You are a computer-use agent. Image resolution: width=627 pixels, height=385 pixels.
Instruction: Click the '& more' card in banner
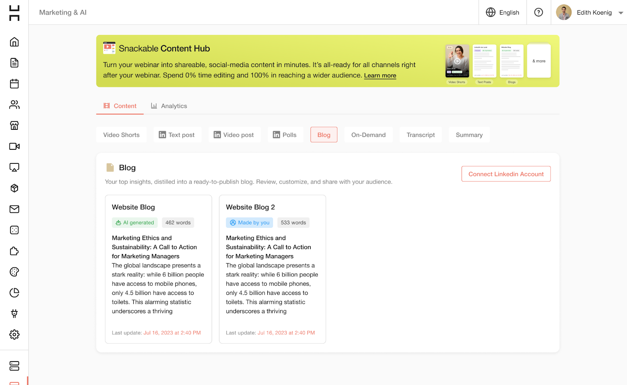click(x=539, y=61)
